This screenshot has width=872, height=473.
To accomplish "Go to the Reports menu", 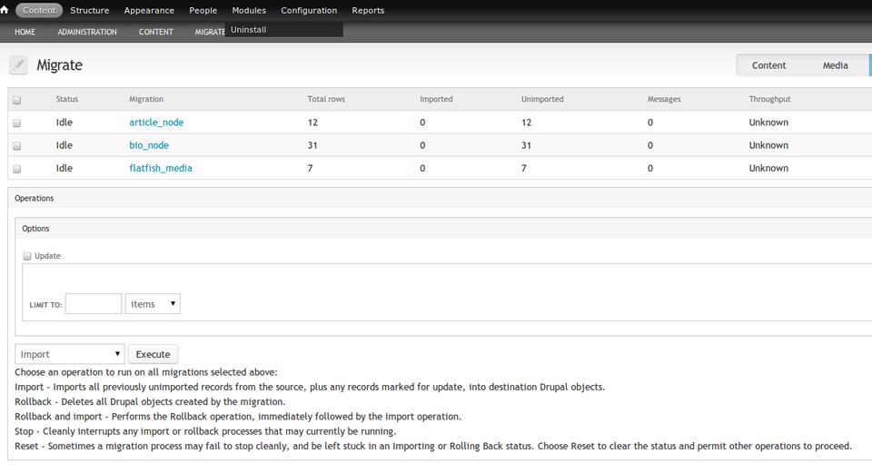I will pyautogui.click(x=368, y=11).
